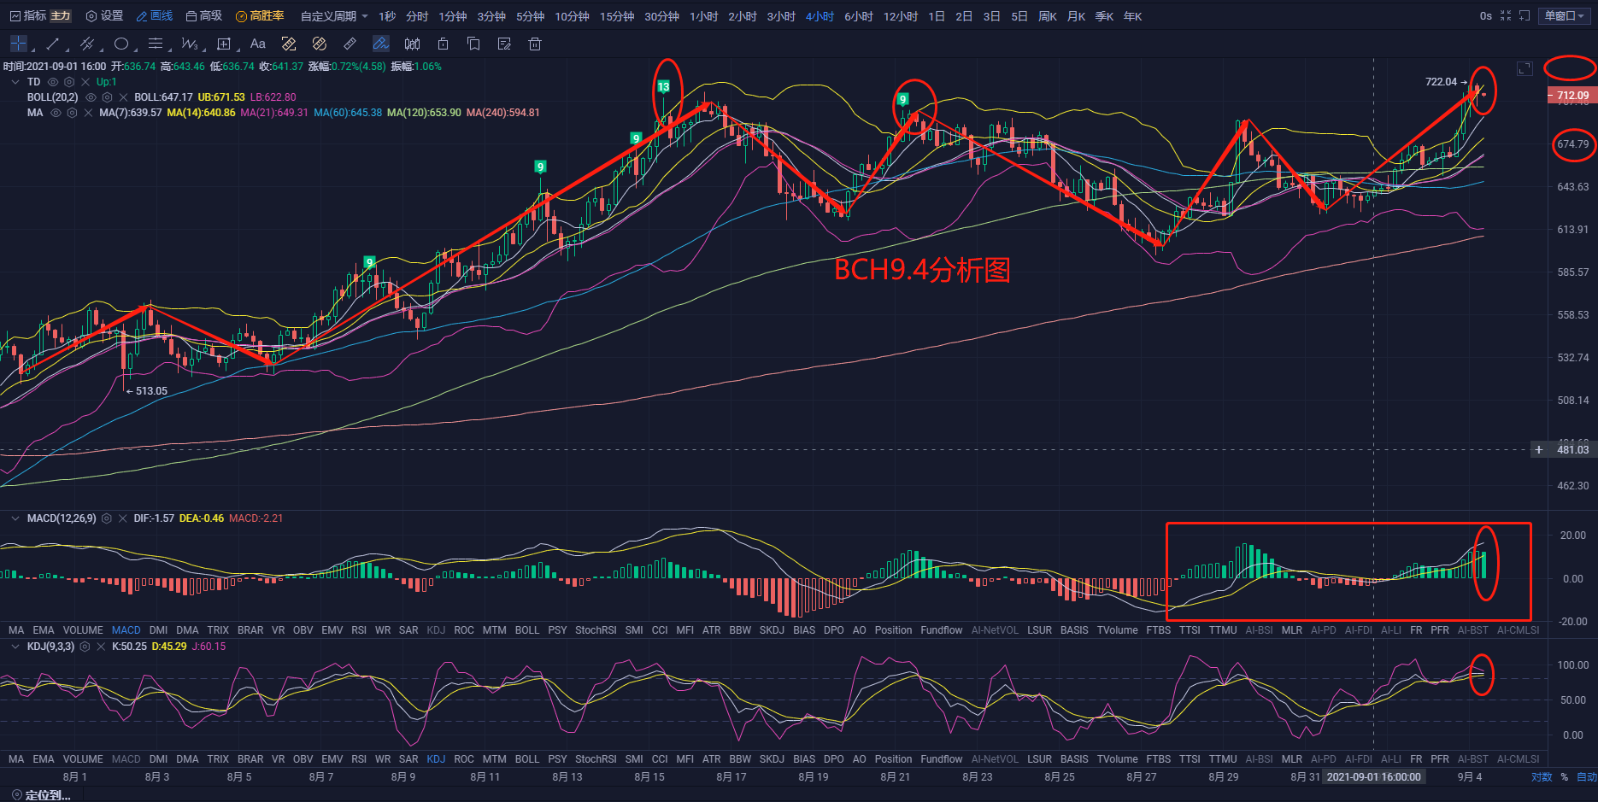
Task: Toggle TD indicator visibility eye
Action: [53, 82]
